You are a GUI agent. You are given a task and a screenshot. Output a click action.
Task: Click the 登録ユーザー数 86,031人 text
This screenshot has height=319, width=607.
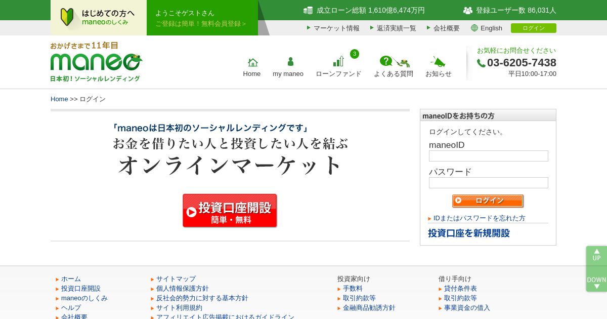tap(516, 10)
